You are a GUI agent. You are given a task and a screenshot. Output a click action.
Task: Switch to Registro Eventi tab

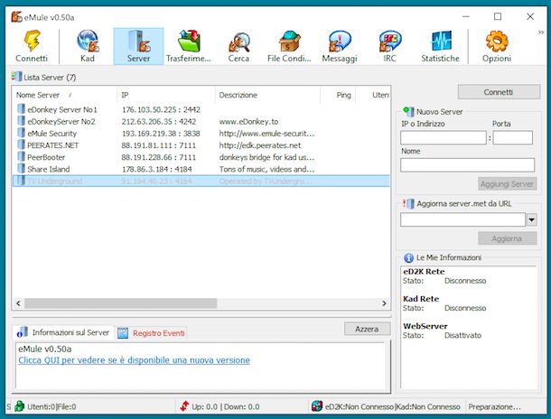coord(152,333)
